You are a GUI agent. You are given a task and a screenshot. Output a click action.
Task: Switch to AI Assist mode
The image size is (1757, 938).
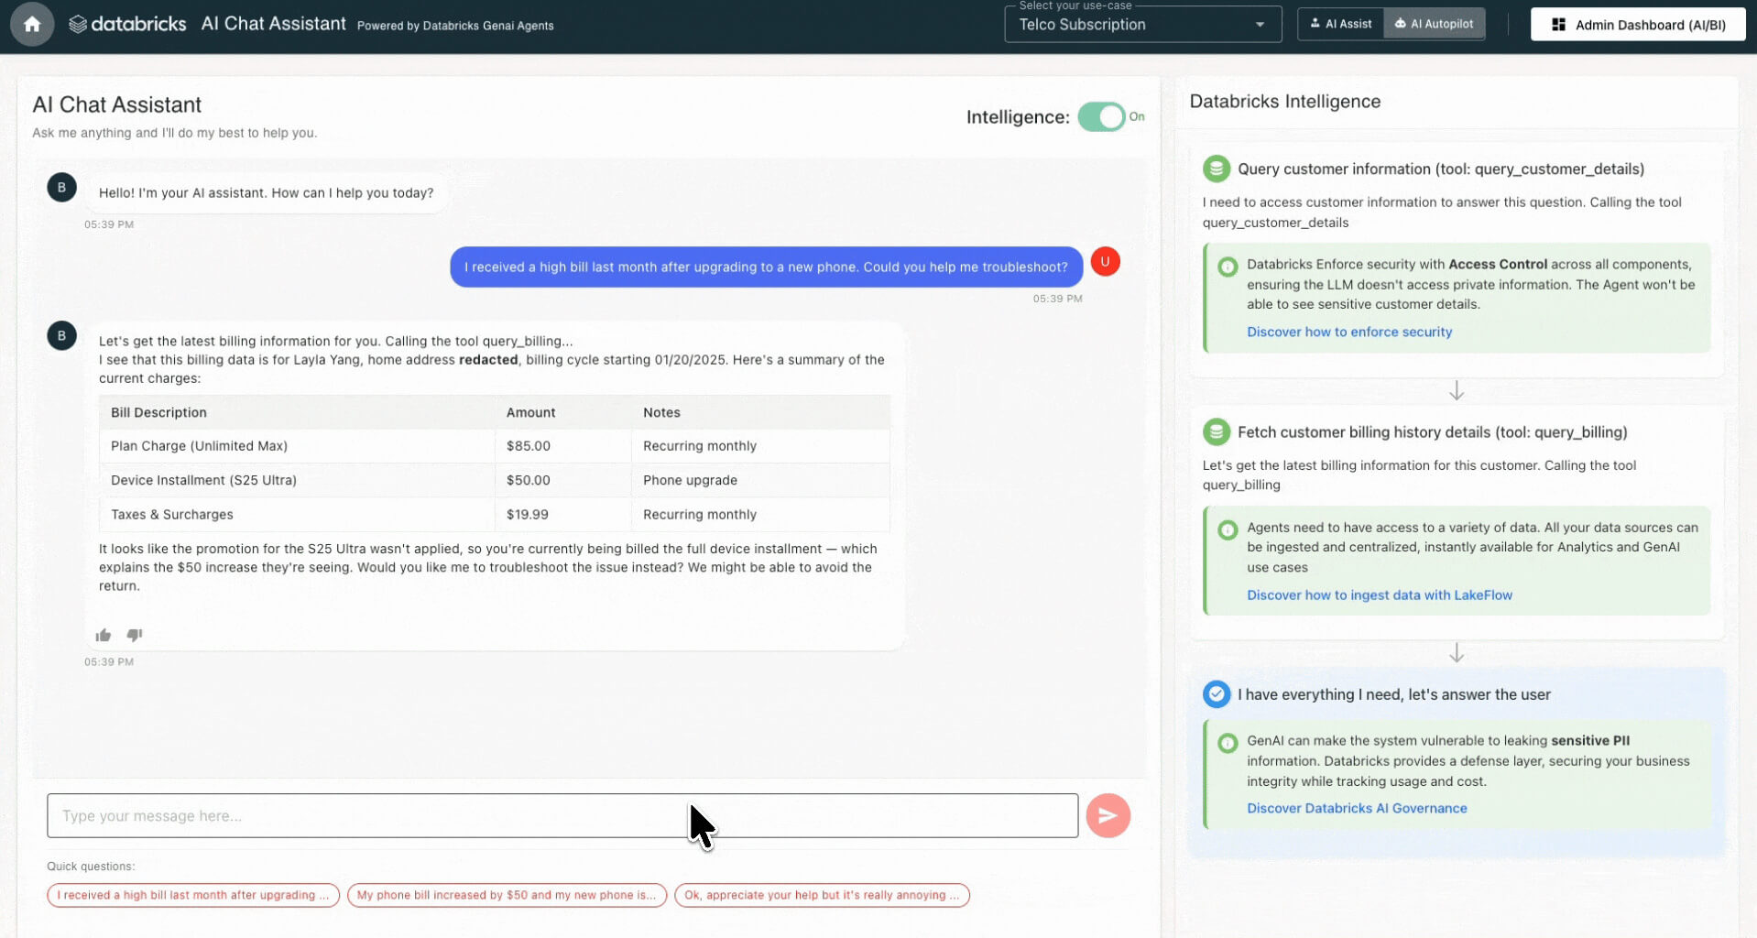tap(1340, 24)
